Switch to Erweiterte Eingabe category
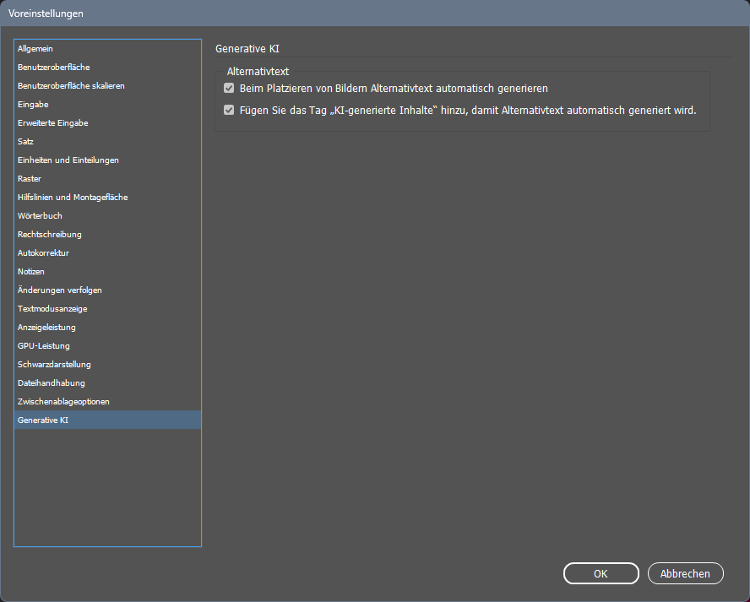The height and width of the screenshot is (602, 750). [x=52, y=123]
